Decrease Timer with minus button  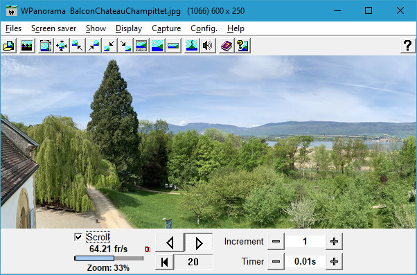[276, 261]
